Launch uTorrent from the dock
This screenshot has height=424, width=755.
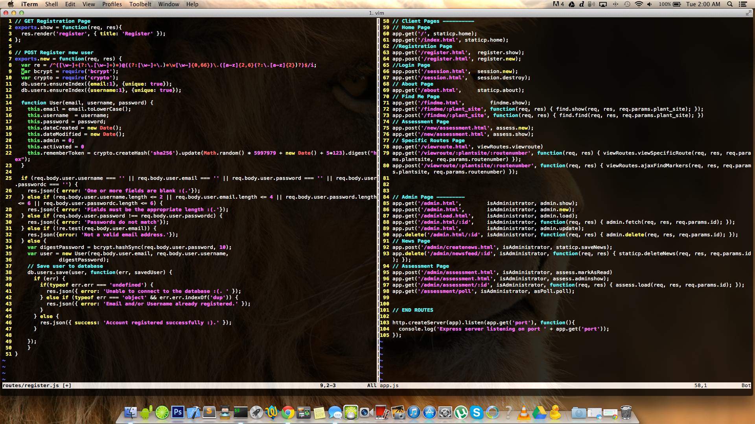(461, 412)
